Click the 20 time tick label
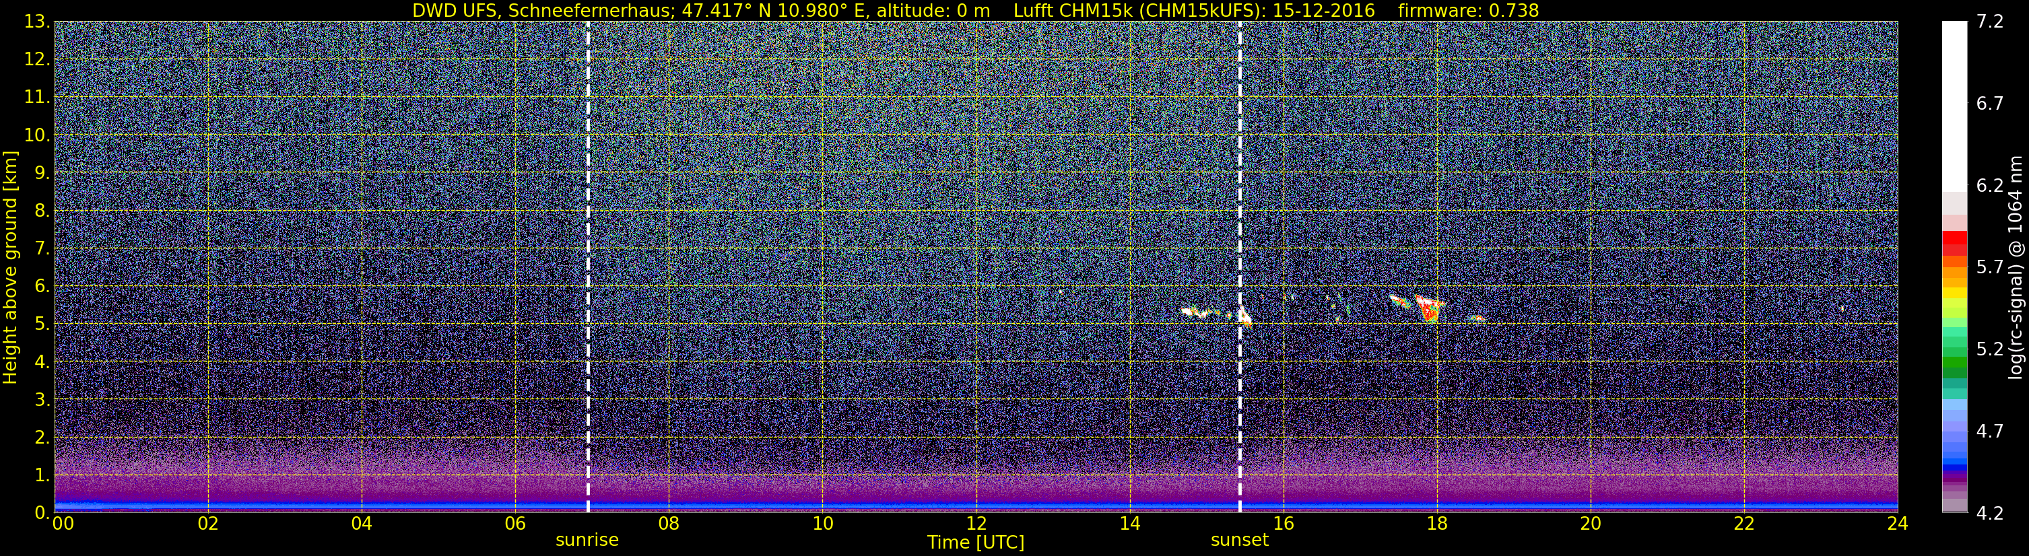2029x556 pixels. pos(1591,524)
